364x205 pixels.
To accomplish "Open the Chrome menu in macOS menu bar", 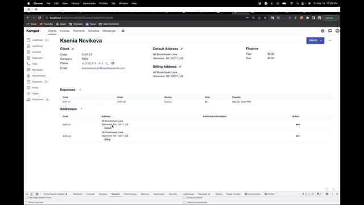I will click(38, 3).
